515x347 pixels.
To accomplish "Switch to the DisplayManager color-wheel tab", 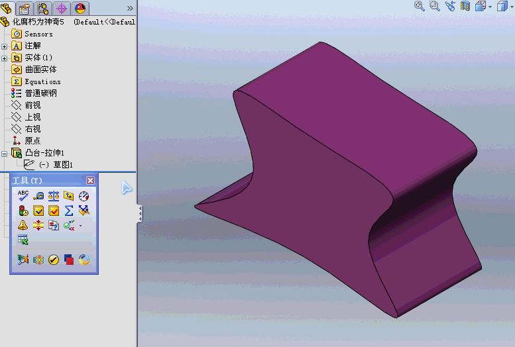I will pyautogui.click(x=80, y=9).
